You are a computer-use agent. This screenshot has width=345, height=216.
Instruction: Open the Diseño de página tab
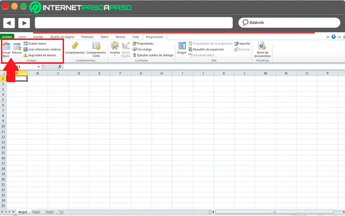(62, 37)
